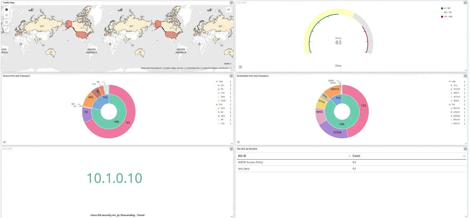Open Source Port and Transport panel options
This screenshot has height=218, width=470.
pyautogui.click(x=231, y=76)
